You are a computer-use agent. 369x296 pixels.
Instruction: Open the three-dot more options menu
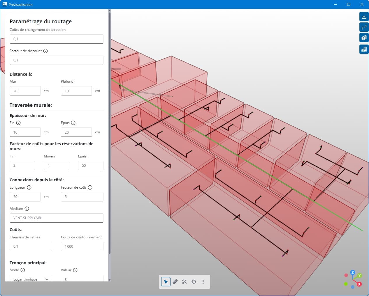[203, 282]
